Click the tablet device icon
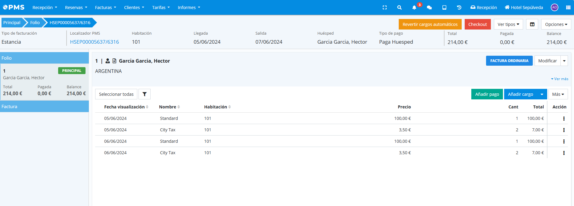Viewport: 574px width, 206px height. pyautogui.click(x=444, y=8)
